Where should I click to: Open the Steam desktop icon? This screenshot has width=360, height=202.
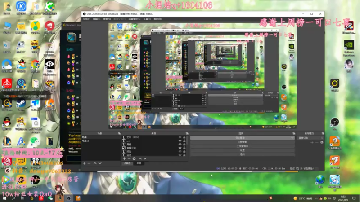(21, 103)
